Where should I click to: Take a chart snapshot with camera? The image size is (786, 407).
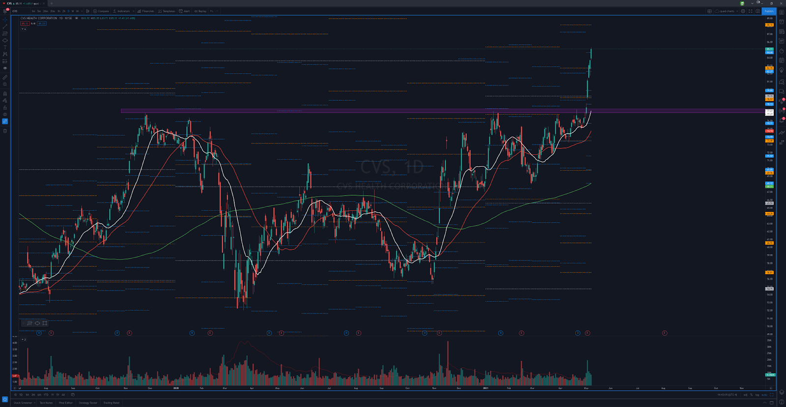[x=758, y=11]
